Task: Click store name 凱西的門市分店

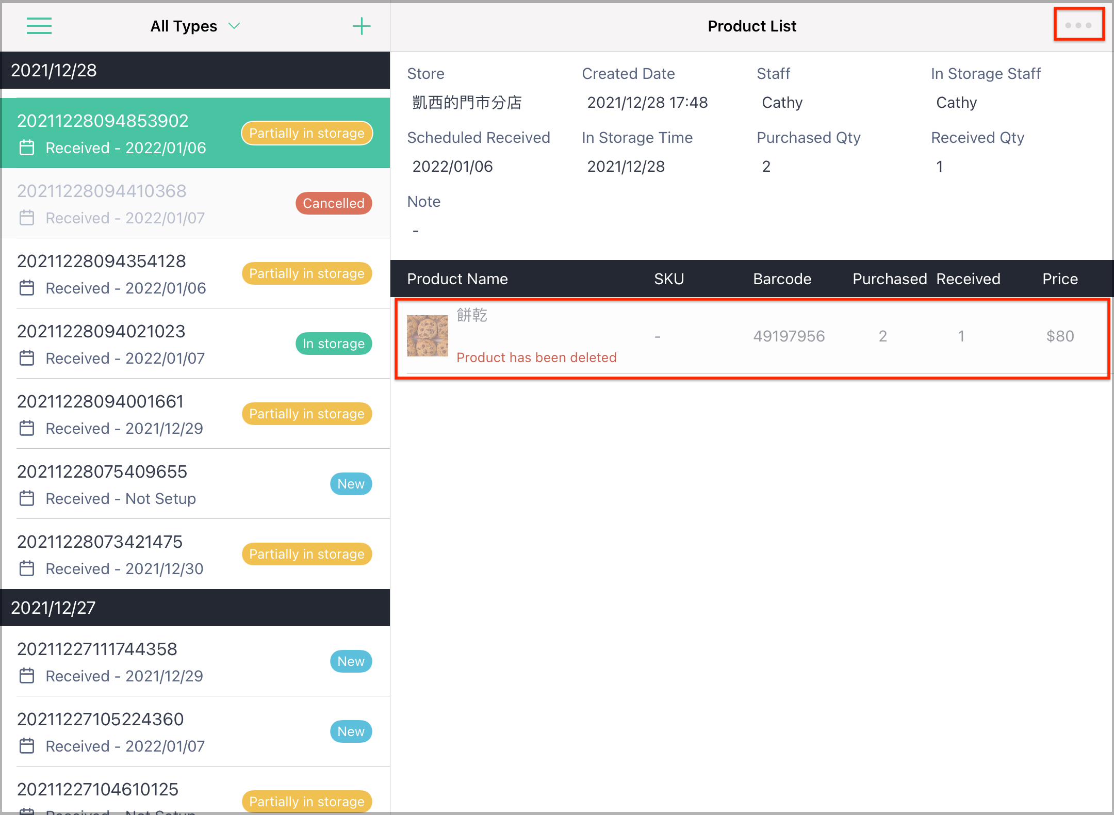Action: (467, 103)
